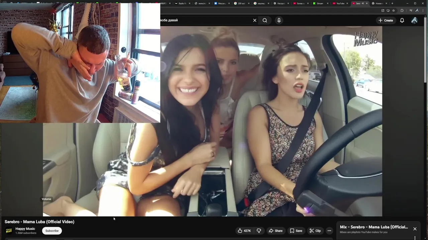
Task: Bookmark this page with the star icon
Action: [394, 10]
